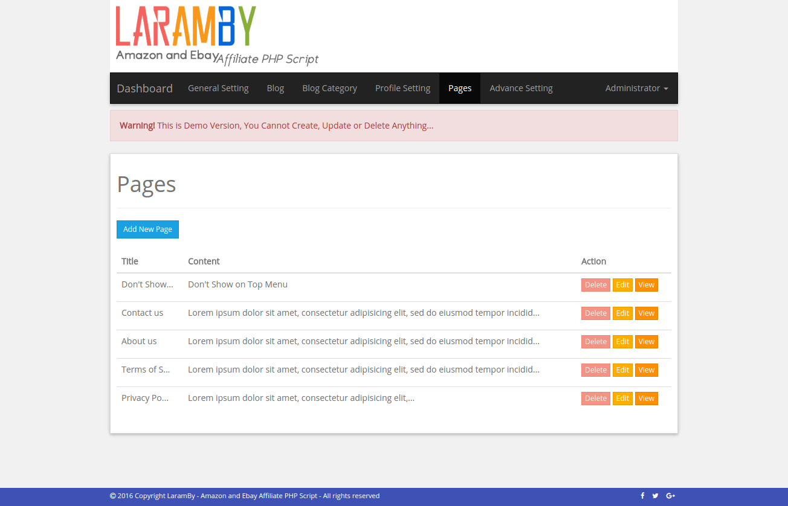Click the LaramBy logo image

pyautogui.click(x=218, y=36)
